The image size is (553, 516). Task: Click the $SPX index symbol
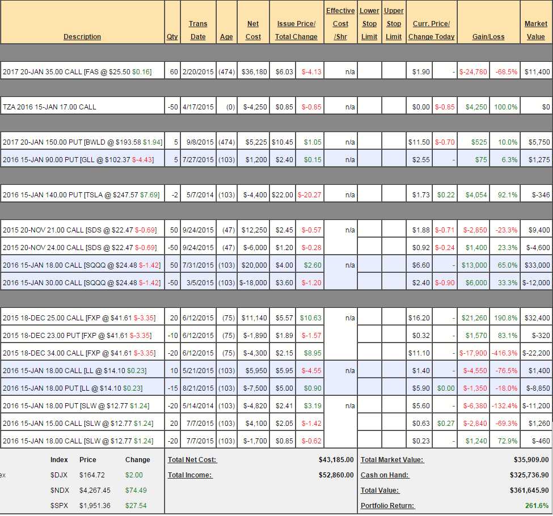[58, 506]
